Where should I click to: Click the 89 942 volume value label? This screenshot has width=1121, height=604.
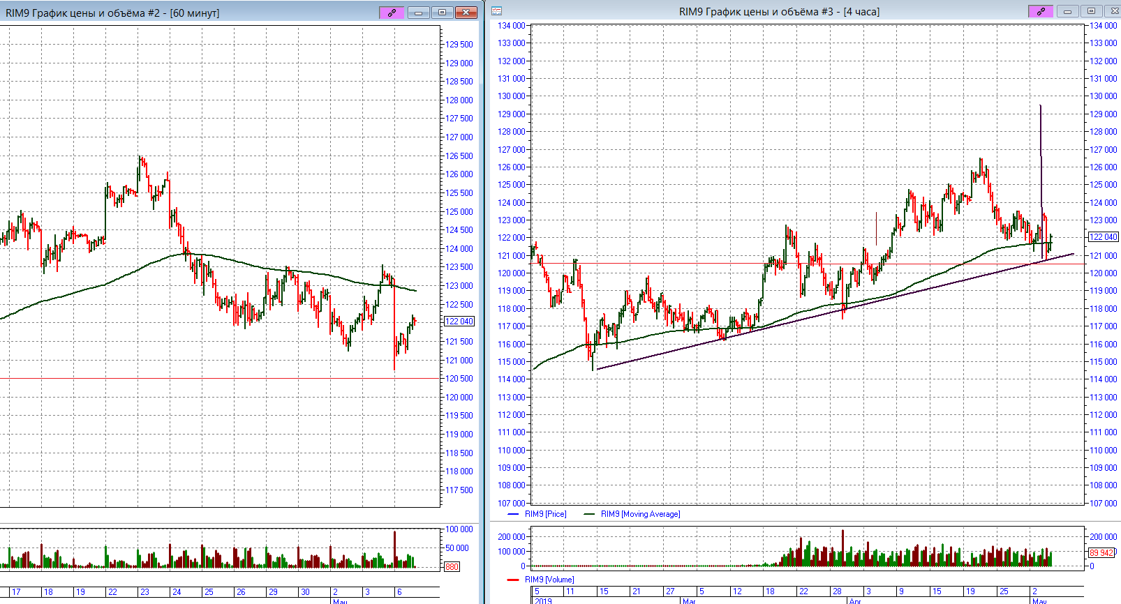[x=1101, y=553]
